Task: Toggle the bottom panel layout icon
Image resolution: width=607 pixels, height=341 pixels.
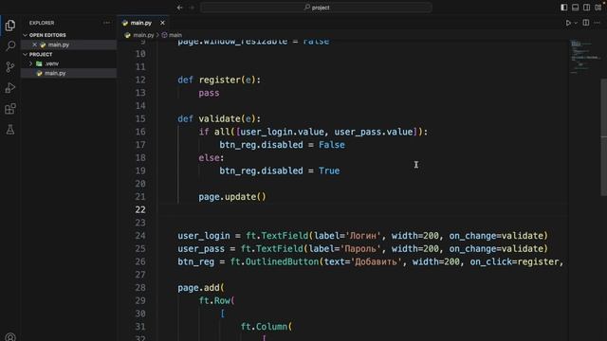Action: 576,8
